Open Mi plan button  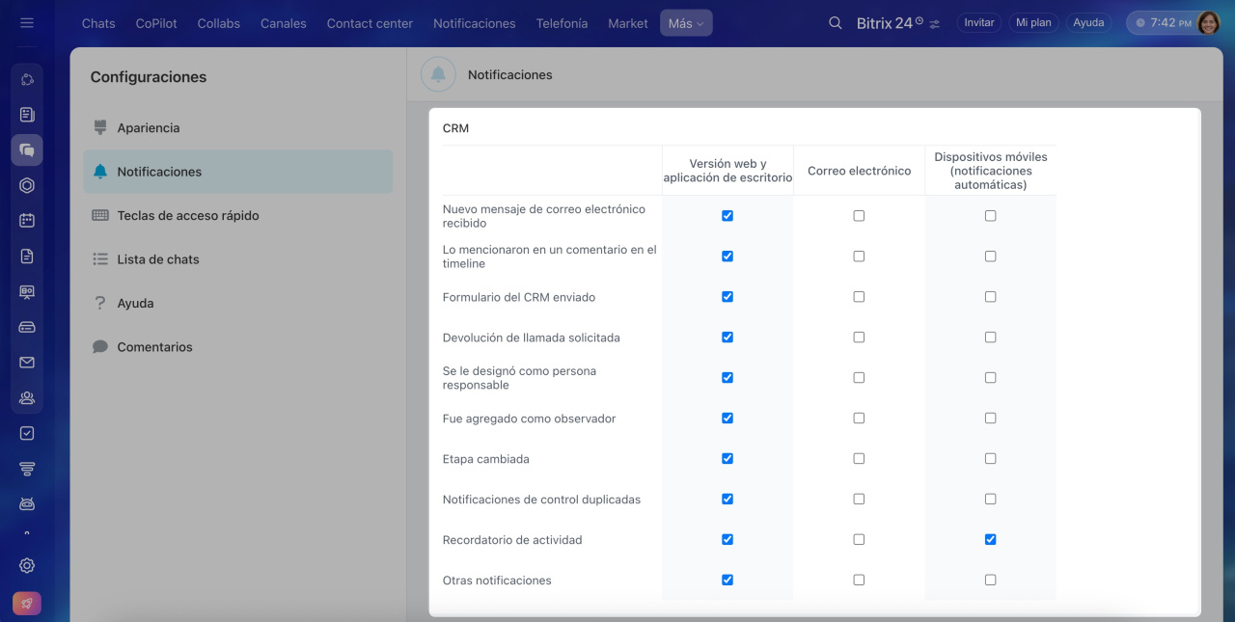click(x=1033, y=23)
